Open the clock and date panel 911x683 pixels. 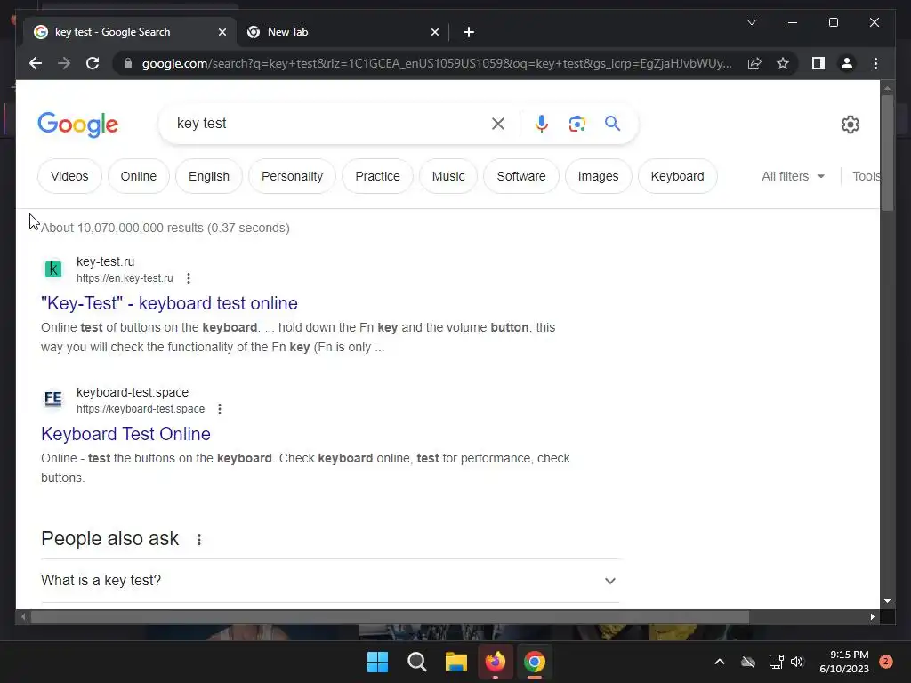point(844,662)
